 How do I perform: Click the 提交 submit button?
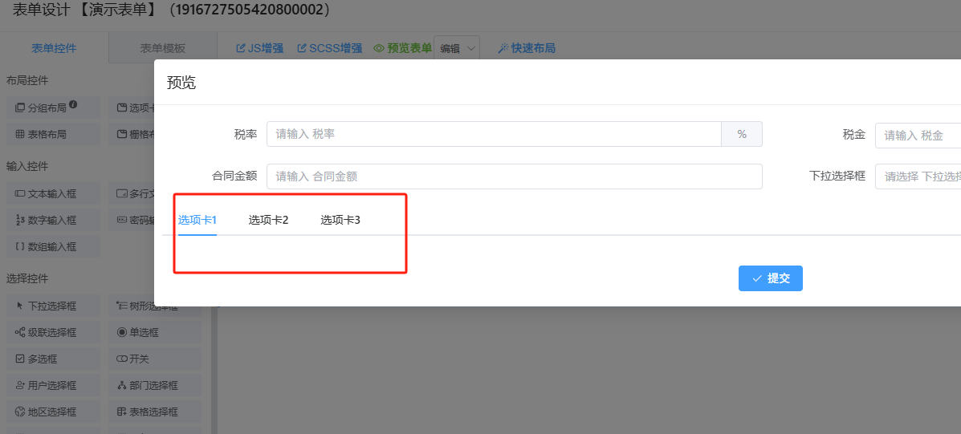pos(770,278)
